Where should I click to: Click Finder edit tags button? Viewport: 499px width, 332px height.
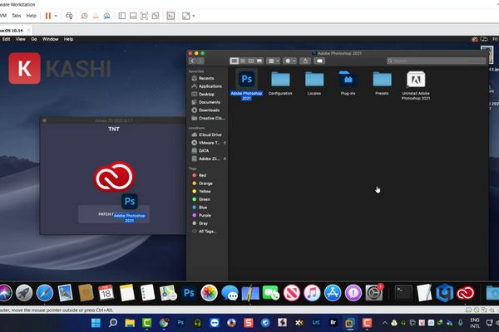tap(319, 61)
